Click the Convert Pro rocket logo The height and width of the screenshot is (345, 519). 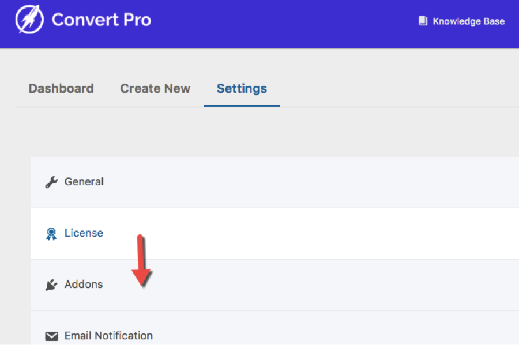[x=29, y=19]
